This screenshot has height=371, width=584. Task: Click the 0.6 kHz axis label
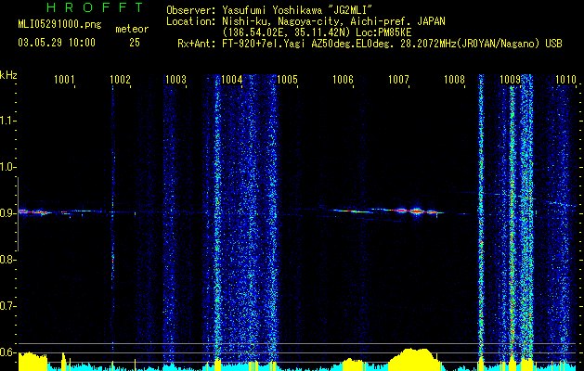(6, 352)
